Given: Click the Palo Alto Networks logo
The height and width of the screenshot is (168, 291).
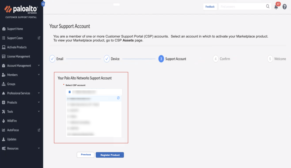Looking at the screenshot, I should click(21, 9).
